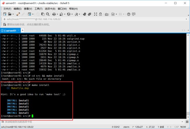Open the 文件(F) menu
Screen dimensions: 190x129
[7, 9]
